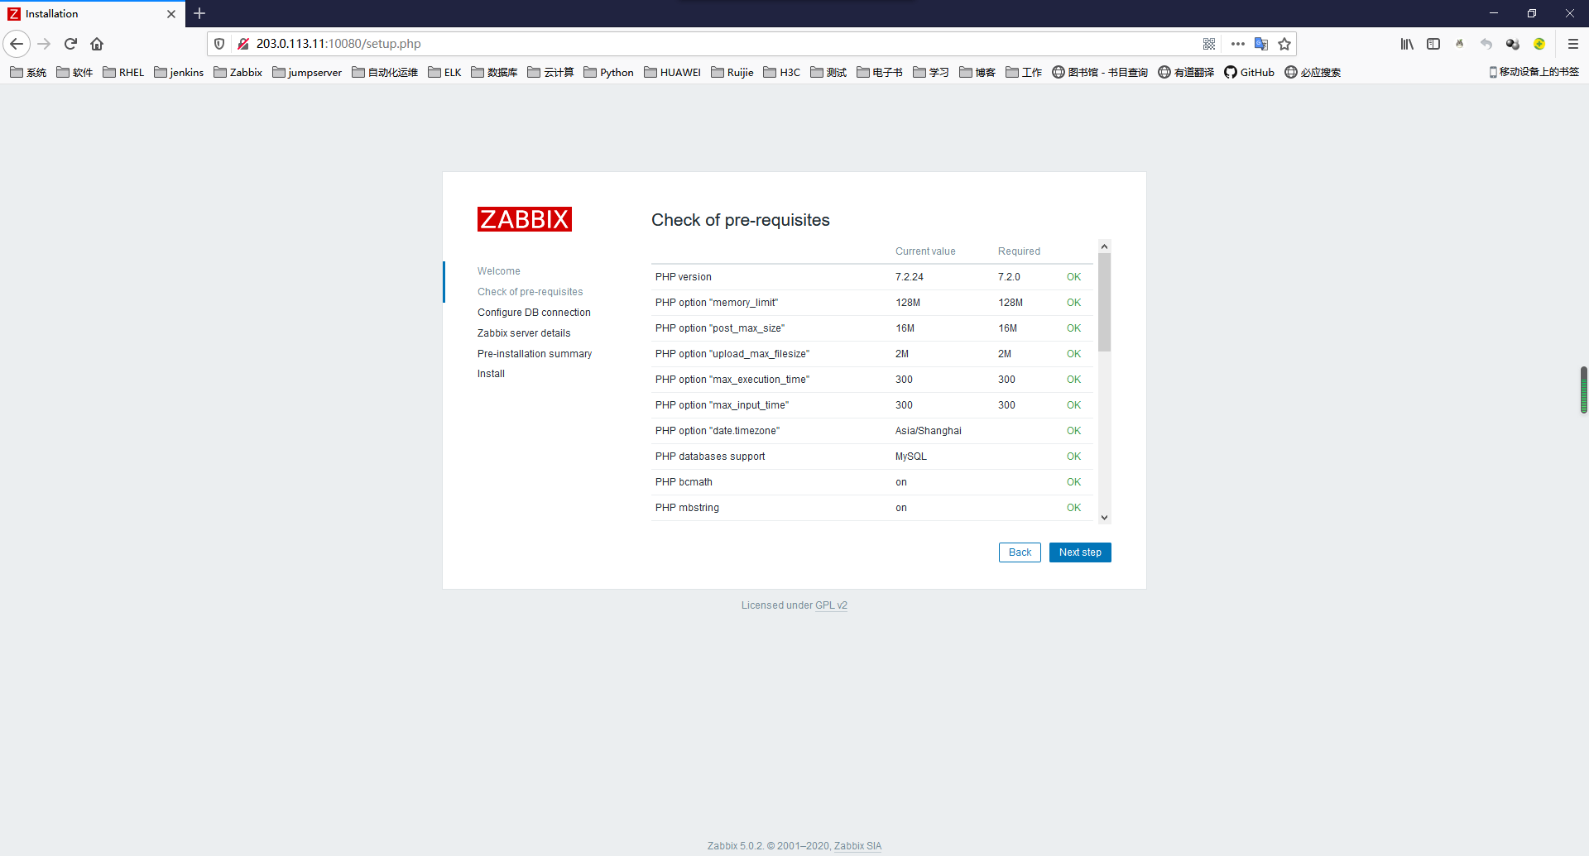The height and width of the screenshot is (856, 1589).
Task: Open the GitHub bookmark
Action: coord(1250,73)
